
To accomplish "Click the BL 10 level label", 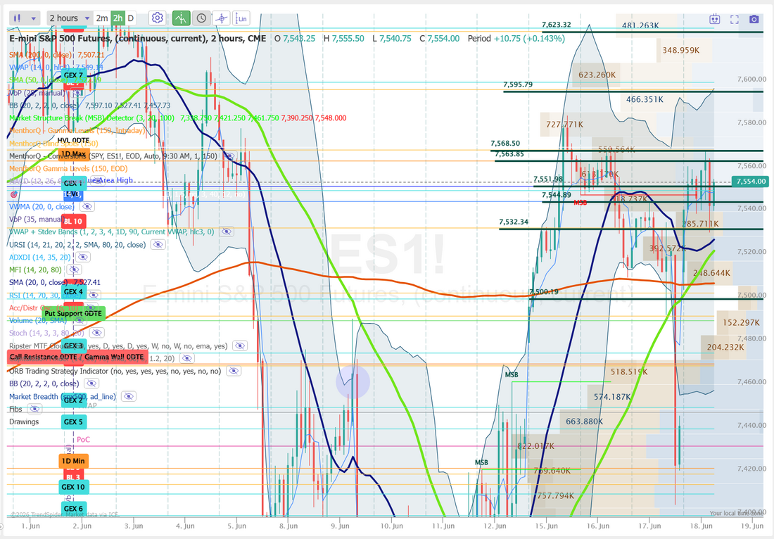I will 73,221.
